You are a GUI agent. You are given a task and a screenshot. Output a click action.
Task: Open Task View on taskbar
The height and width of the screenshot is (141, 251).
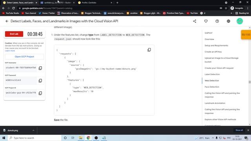point(73,138)
